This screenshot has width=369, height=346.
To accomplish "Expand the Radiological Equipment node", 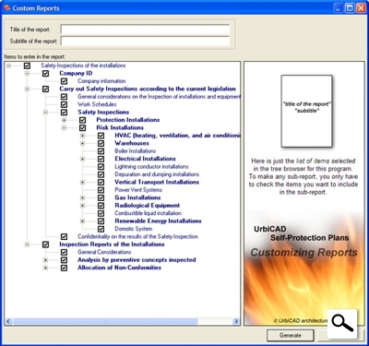I will pyautogui.click(x=82, y=206).
